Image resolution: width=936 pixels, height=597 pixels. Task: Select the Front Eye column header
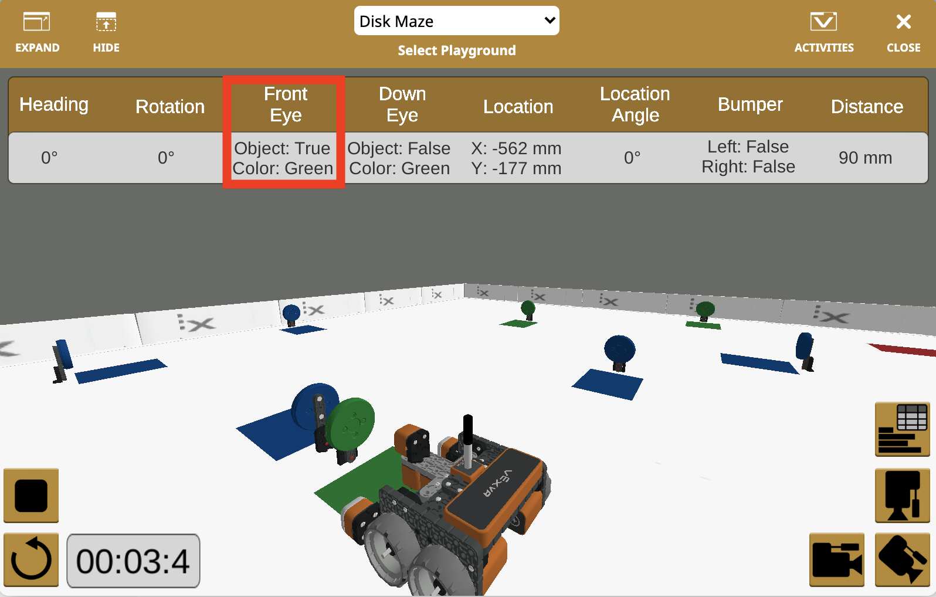click(x=285, y=104)
